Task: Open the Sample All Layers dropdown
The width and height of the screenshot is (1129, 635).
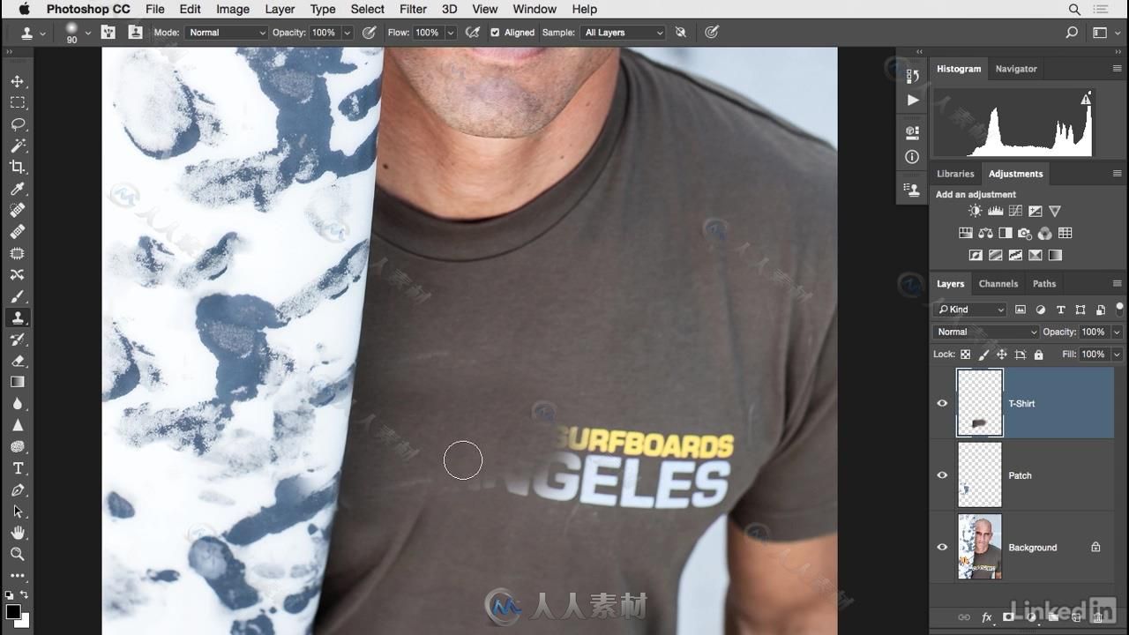Action: [x=623, y=33]
